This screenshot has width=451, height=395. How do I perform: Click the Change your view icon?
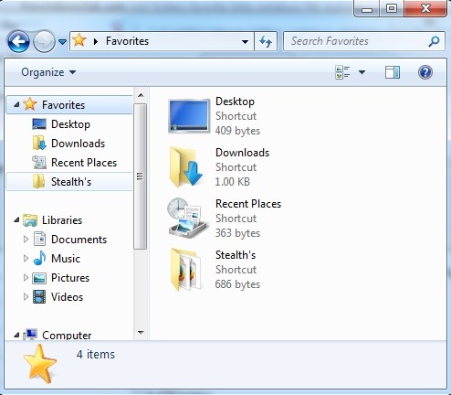(x=342, y=72)
